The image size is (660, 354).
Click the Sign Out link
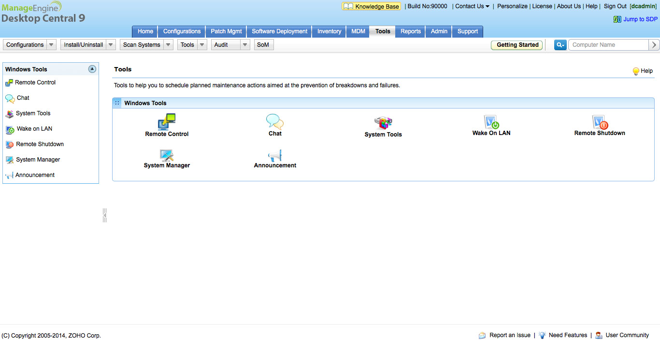615,6
